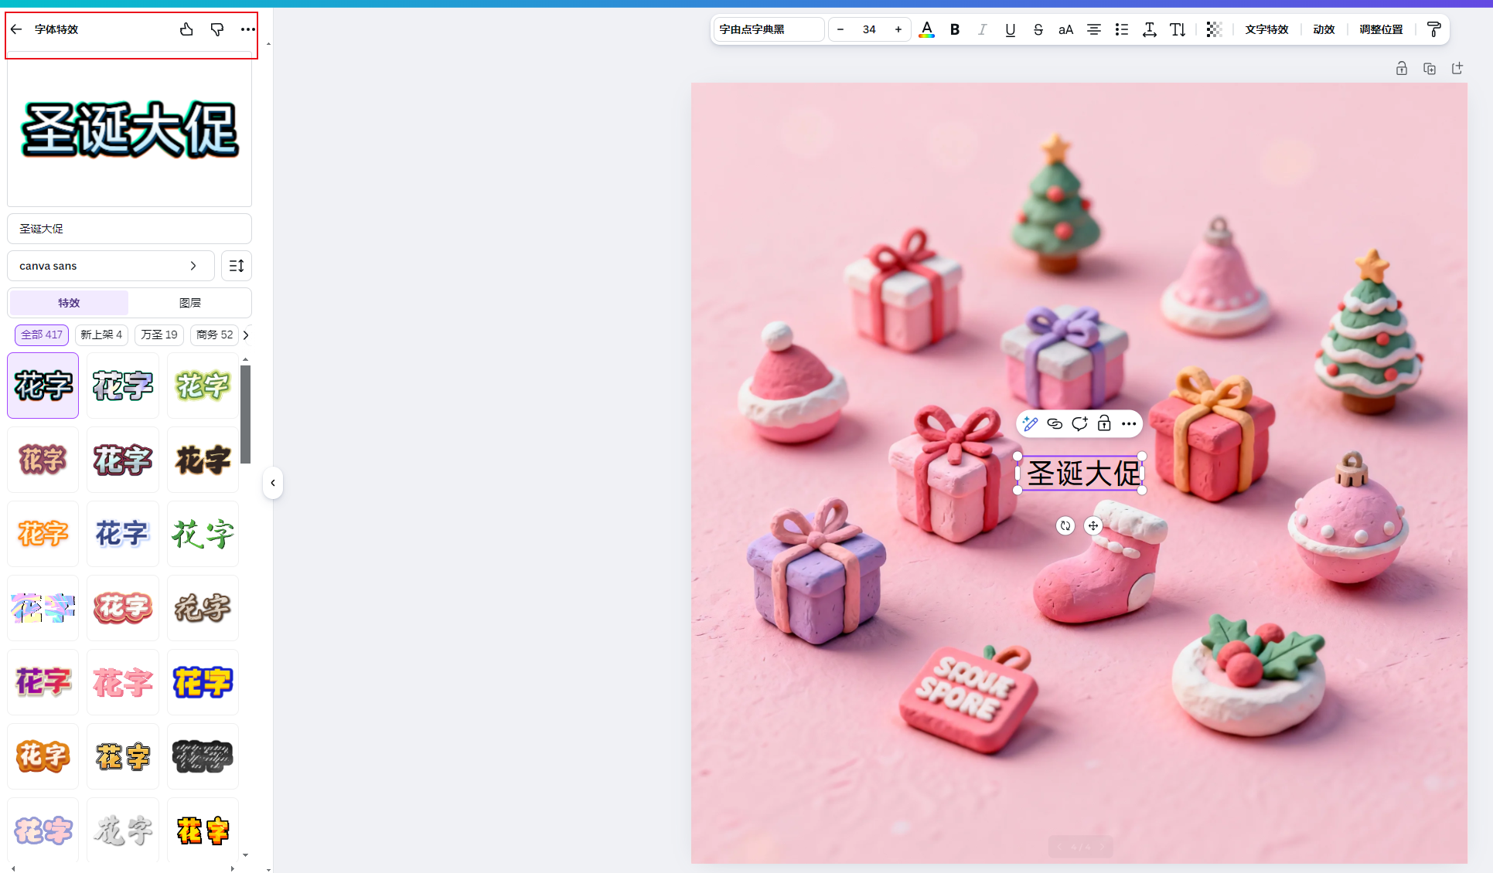The width and height of the screenshot is (1493, 873).
Task: Click the copy style paint roller icon
Action: click(x=1433, y=29)
